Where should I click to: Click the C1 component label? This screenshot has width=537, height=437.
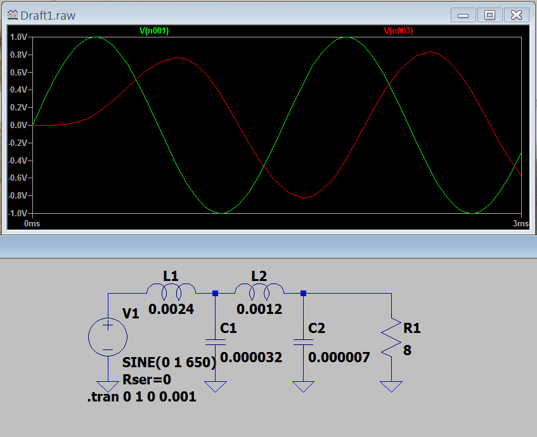point(228,329)
